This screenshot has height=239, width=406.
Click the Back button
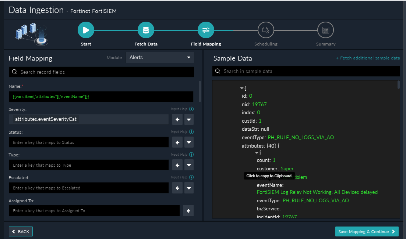[x=20, y=231]
